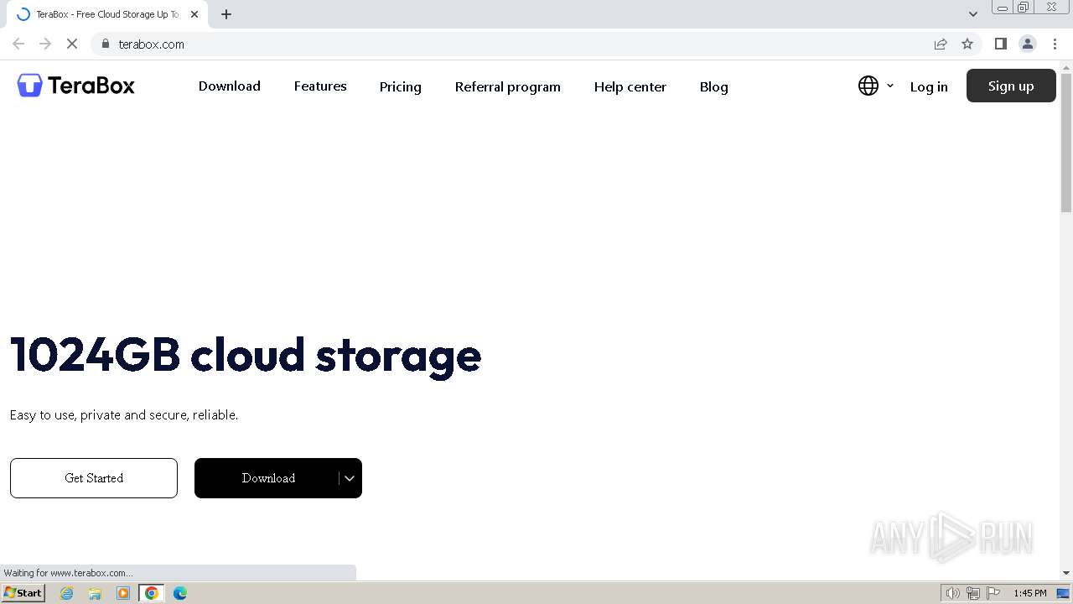The width and height of the screenshot is (1073, 604).
Task: Open the Chrome profile icon
Action: tap(1028, 44)
